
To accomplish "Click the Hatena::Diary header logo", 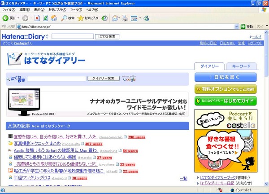I will (x=23, y=37).
